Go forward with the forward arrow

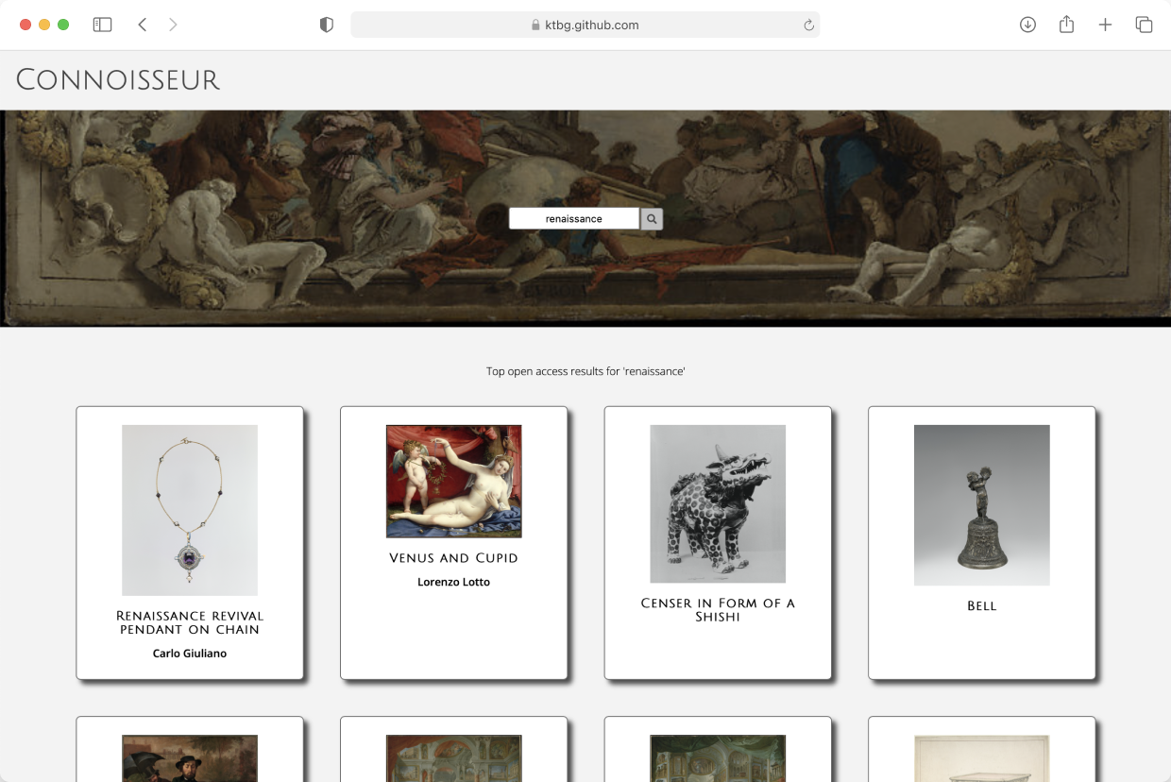click(173, 25)
